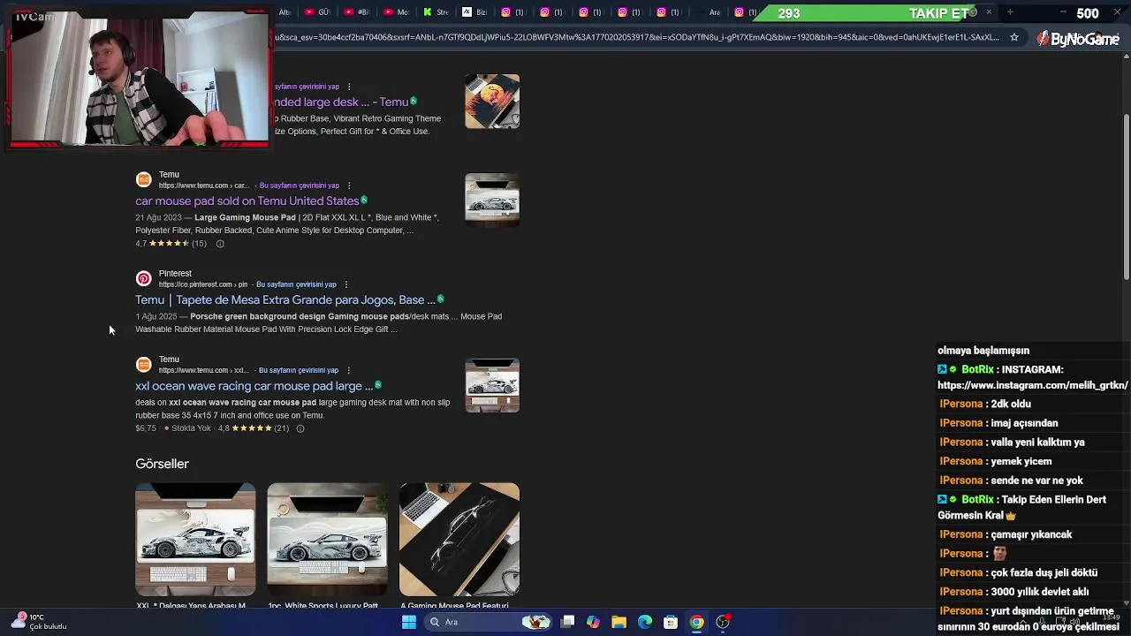Open three-dot menu for the Pinterest result
1131x636 pixels.
(x=345, y=284)
